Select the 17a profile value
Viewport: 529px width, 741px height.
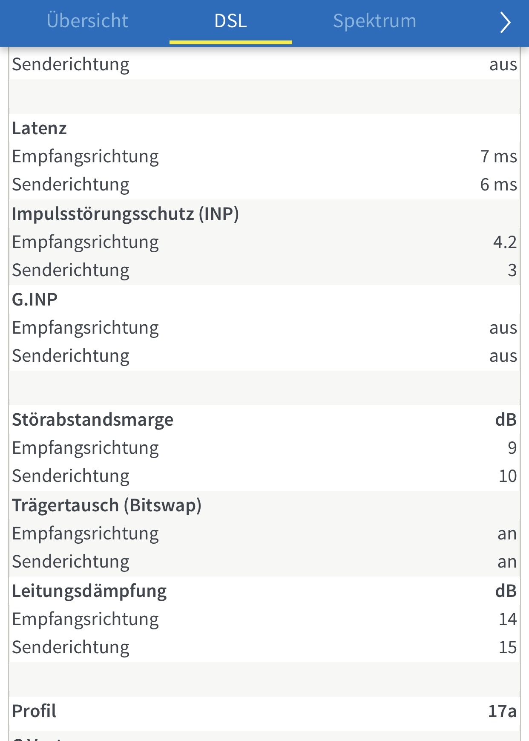click(502, 711)
